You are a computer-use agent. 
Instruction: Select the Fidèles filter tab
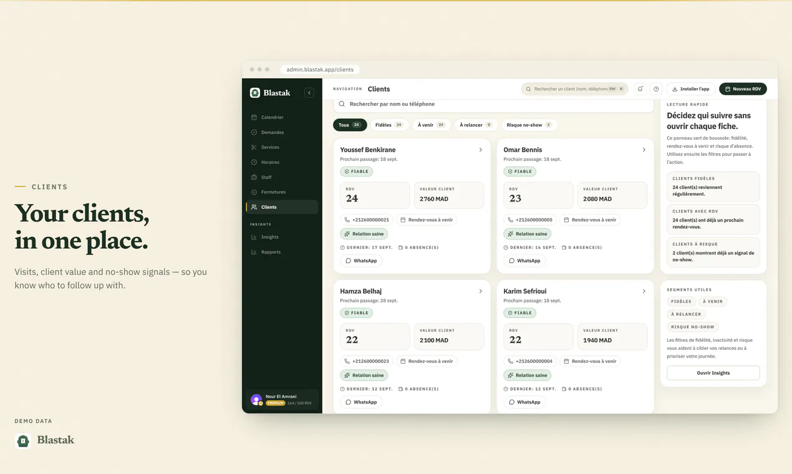(389, 125)
